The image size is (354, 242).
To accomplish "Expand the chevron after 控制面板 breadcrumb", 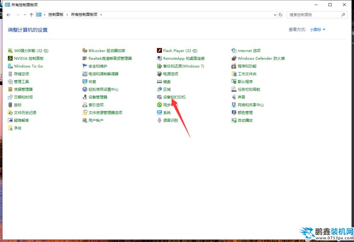I will point(67,15).
